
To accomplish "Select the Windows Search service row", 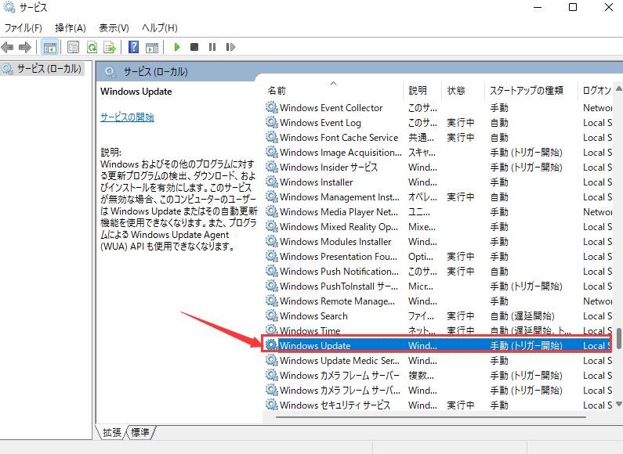I will click(x=313, y=316).
